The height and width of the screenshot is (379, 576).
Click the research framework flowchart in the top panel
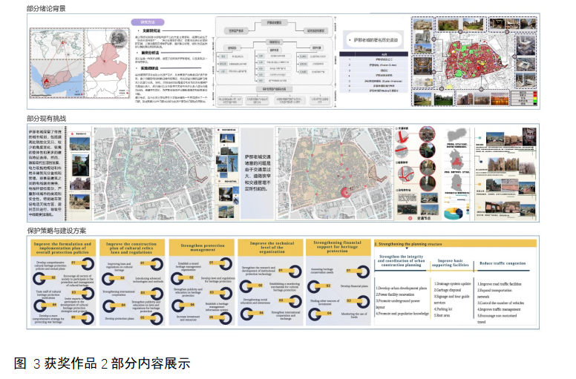[272, 63]
